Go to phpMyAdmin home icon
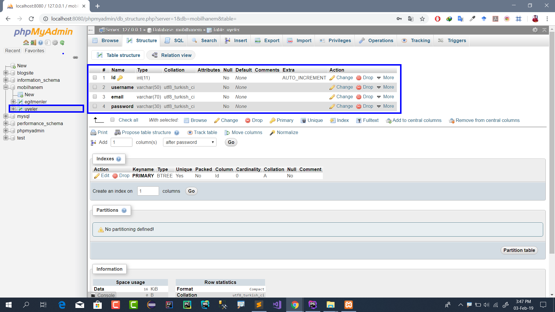 pyautogui.click(x=26, y=43)
